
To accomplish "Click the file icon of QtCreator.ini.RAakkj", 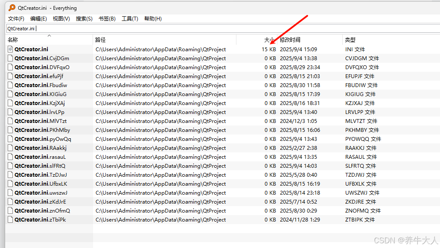I will (10, 148).
